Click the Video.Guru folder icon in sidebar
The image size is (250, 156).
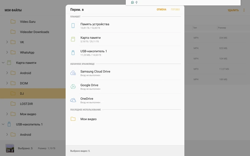point(13,22)
